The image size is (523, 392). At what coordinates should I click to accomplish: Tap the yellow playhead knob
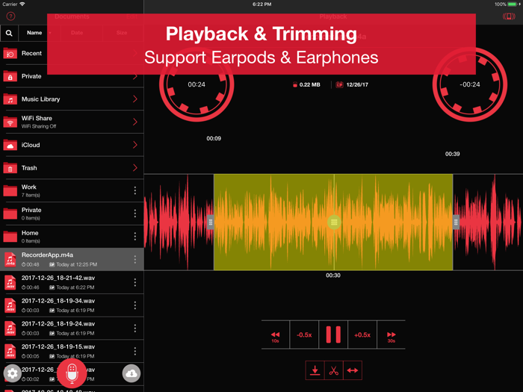(x=334, y=223)
